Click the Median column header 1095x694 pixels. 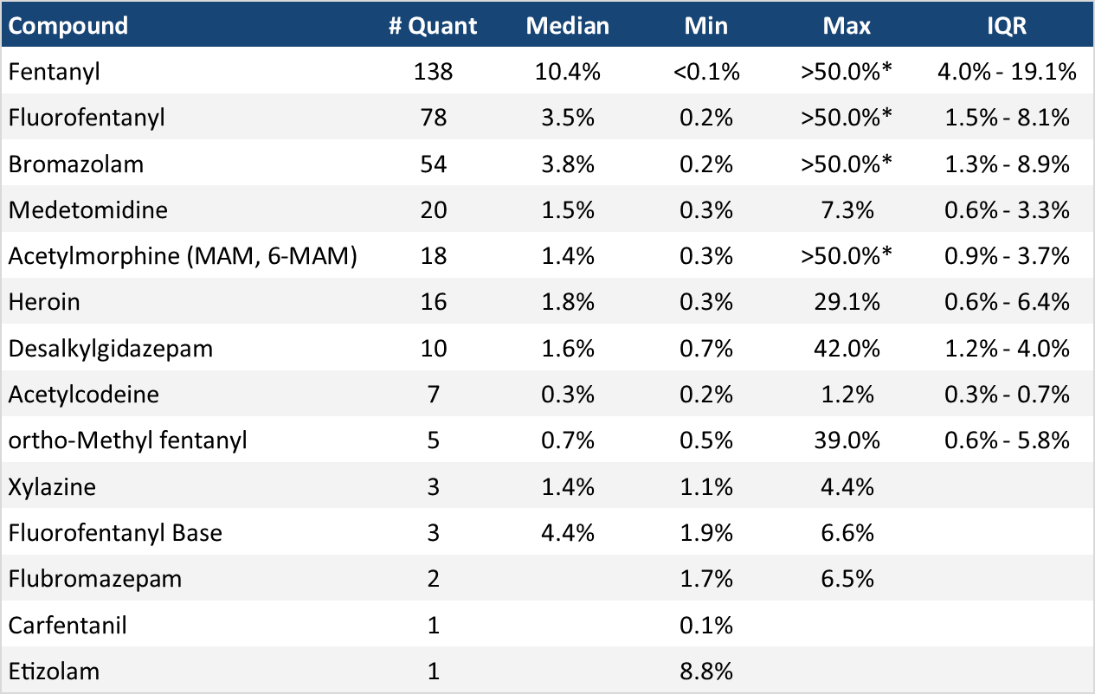pyautogui.click(x=567, y=25)
